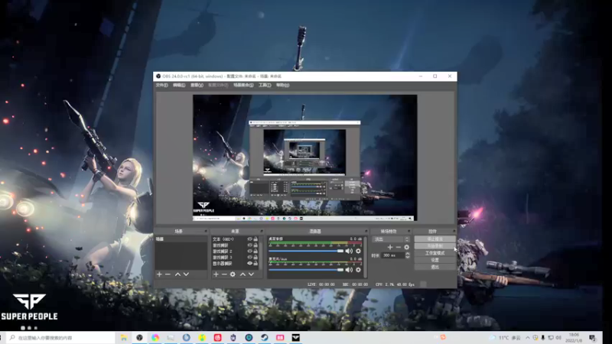
Task: Open the notification center icon
Action: point(592,338)
